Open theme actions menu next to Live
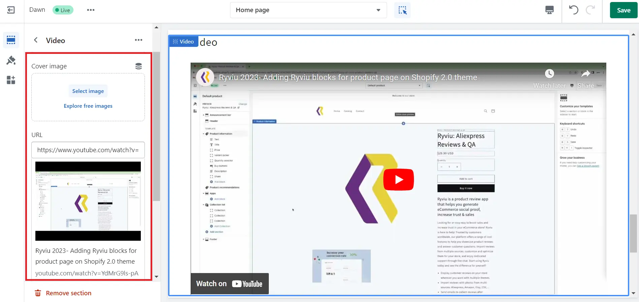Image resolution: width=639 pixels, height=302 pixels. [x=91, y=10]
